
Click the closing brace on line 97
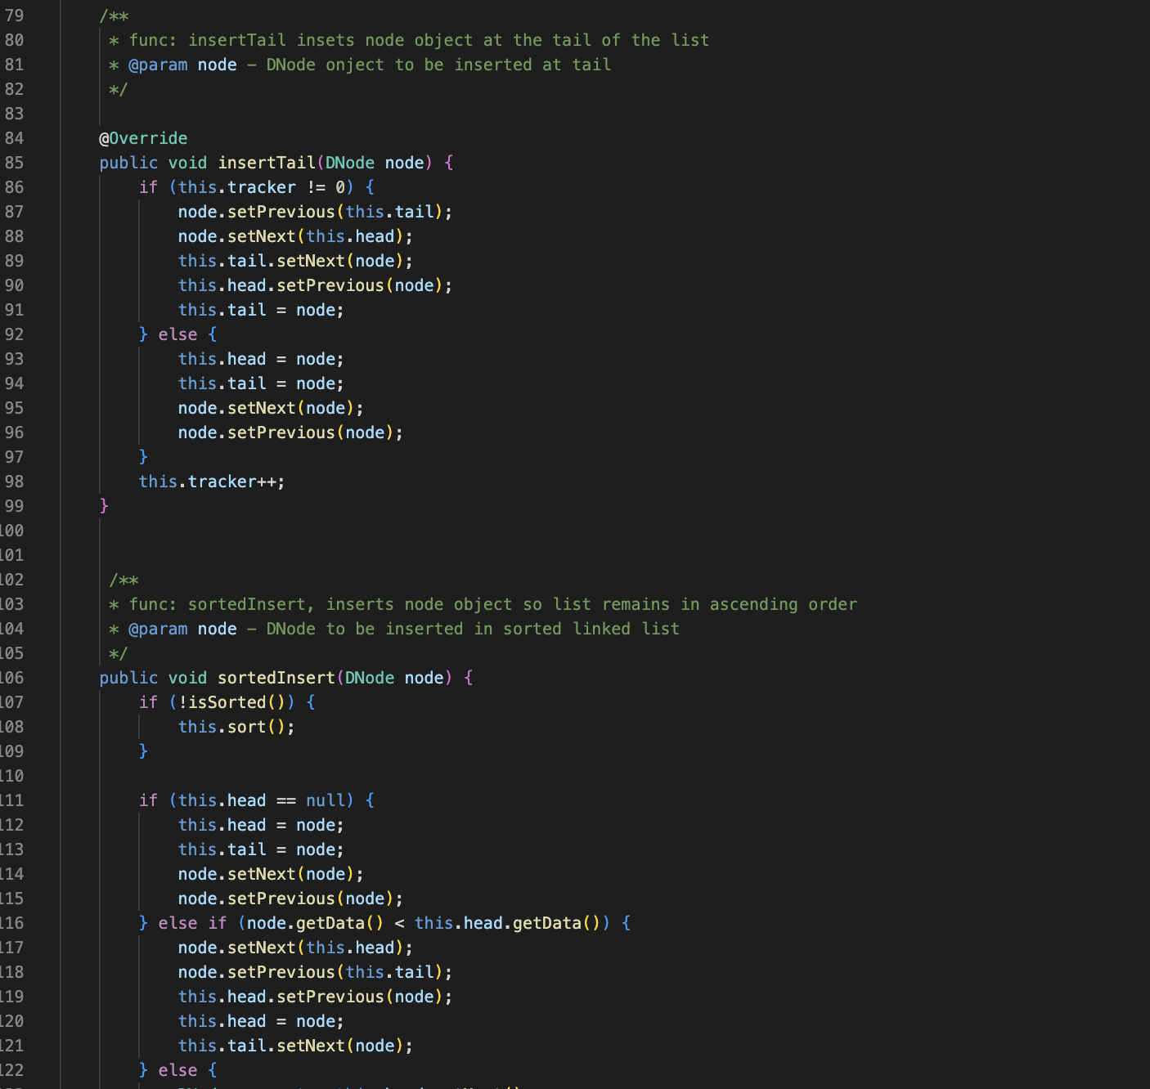(x=143, y=457)
